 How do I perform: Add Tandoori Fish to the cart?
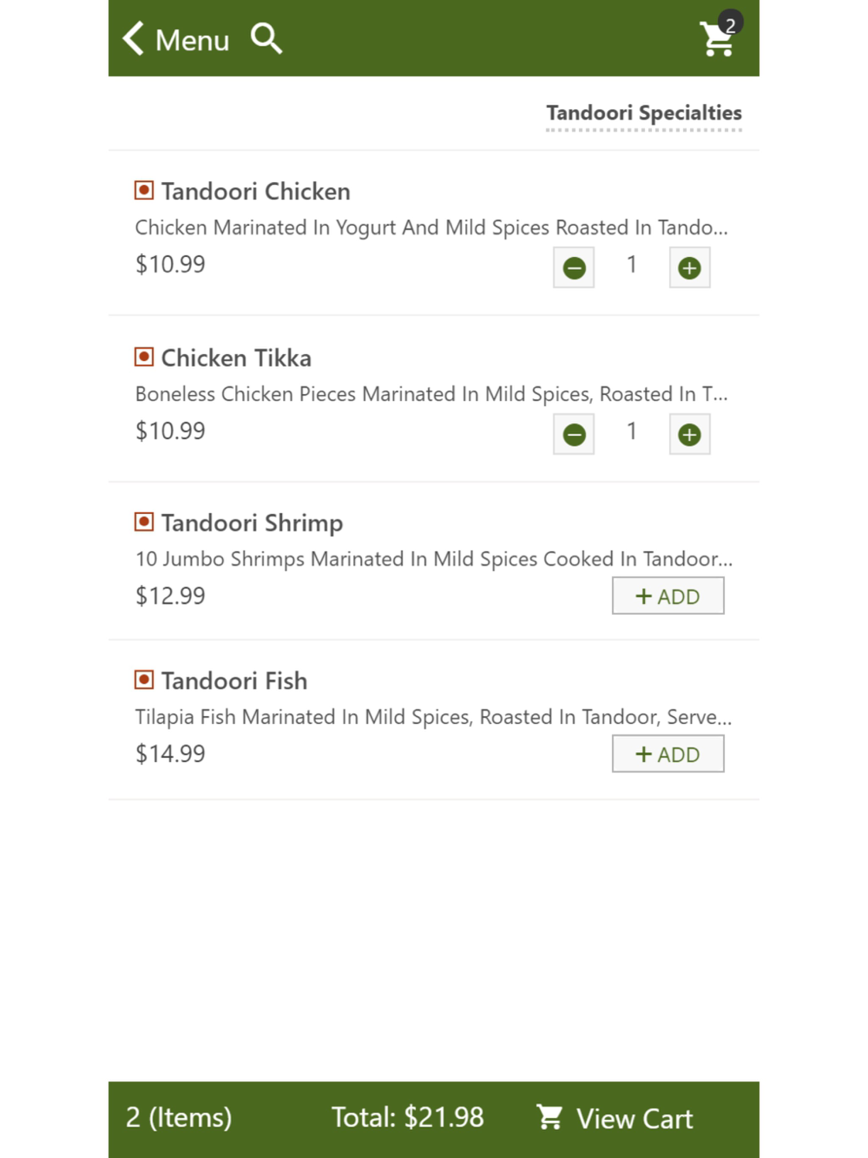pos(668,754)
